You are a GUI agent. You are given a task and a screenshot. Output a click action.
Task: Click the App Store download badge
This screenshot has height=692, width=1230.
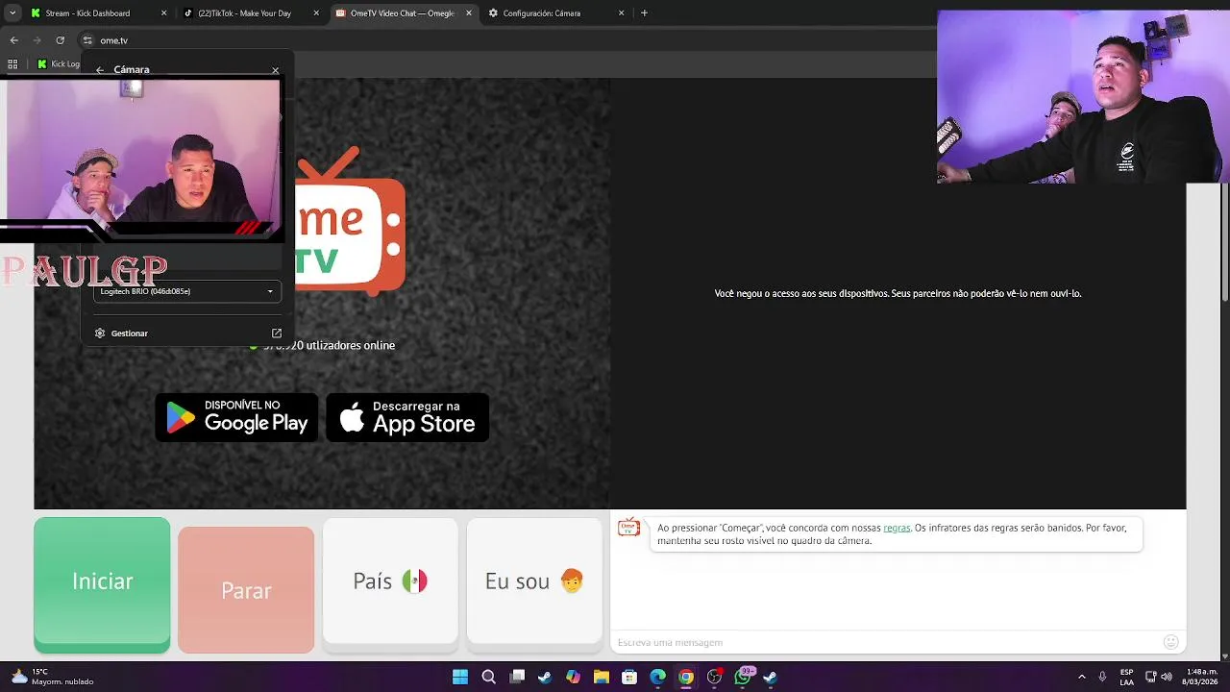[x=407, y=417]
